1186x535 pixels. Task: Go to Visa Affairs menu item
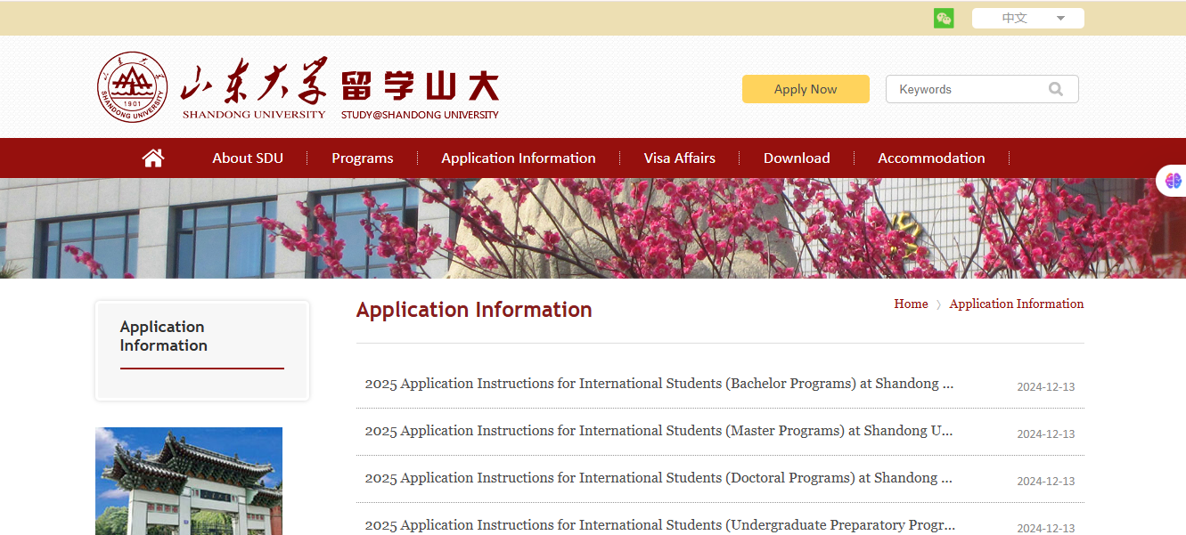[x=679, y=158]
